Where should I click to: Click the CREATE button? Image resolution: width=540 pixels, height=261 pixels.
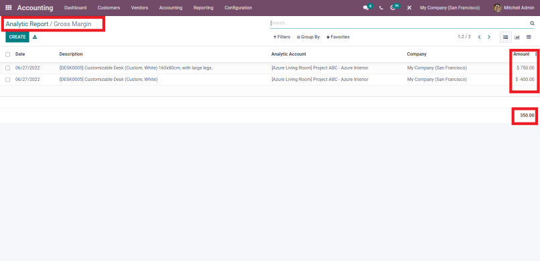(x=17, y=37)
